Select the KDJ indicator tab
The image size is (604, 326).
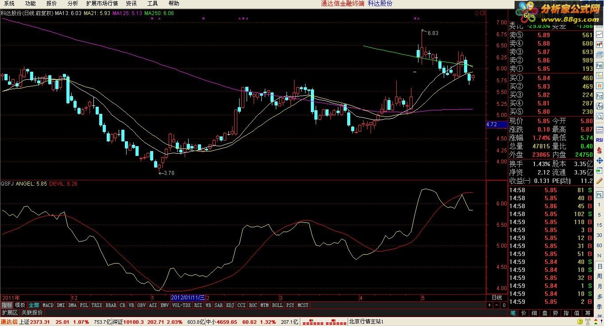(230, 305)
